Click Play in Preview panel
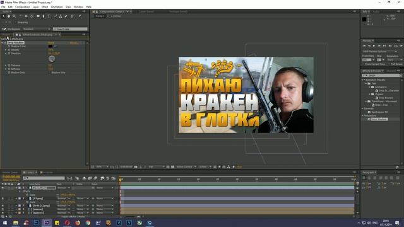Viewport: 404px width, 227px height. [374, 46]
